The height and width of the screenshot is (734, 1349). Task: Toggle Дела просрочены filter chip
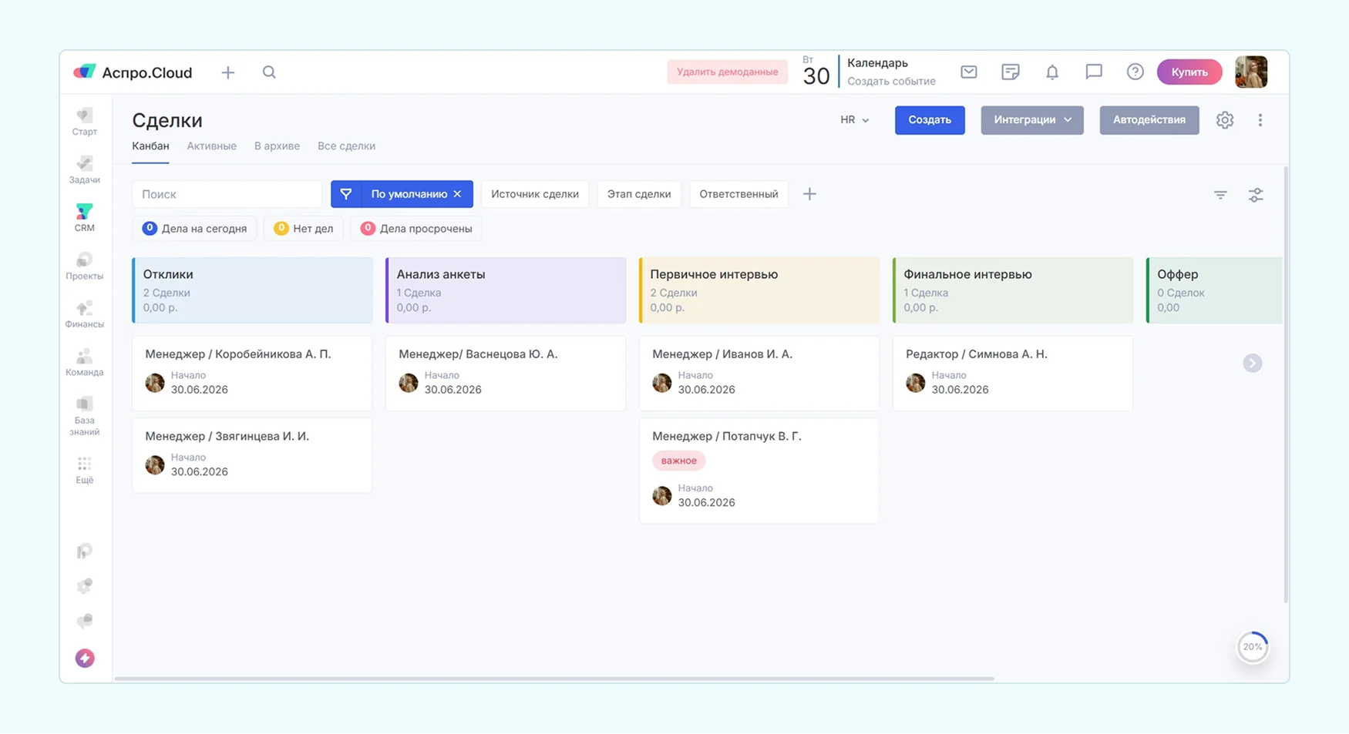(416, 228)
